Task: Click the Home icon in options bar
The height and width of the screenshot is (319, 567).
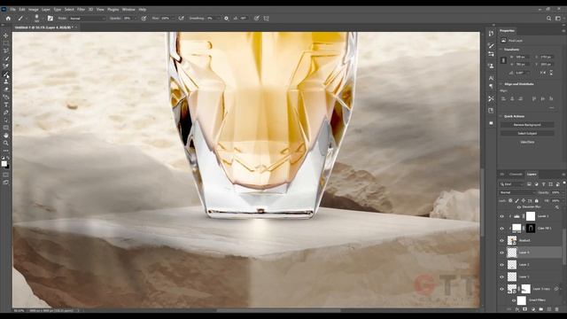Action: [8, 18]
